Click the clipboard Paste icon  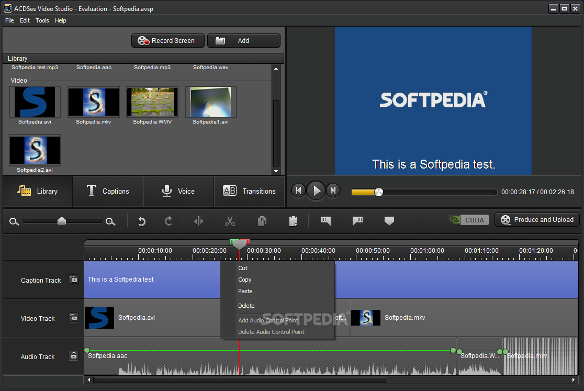(x=293, y=221)
